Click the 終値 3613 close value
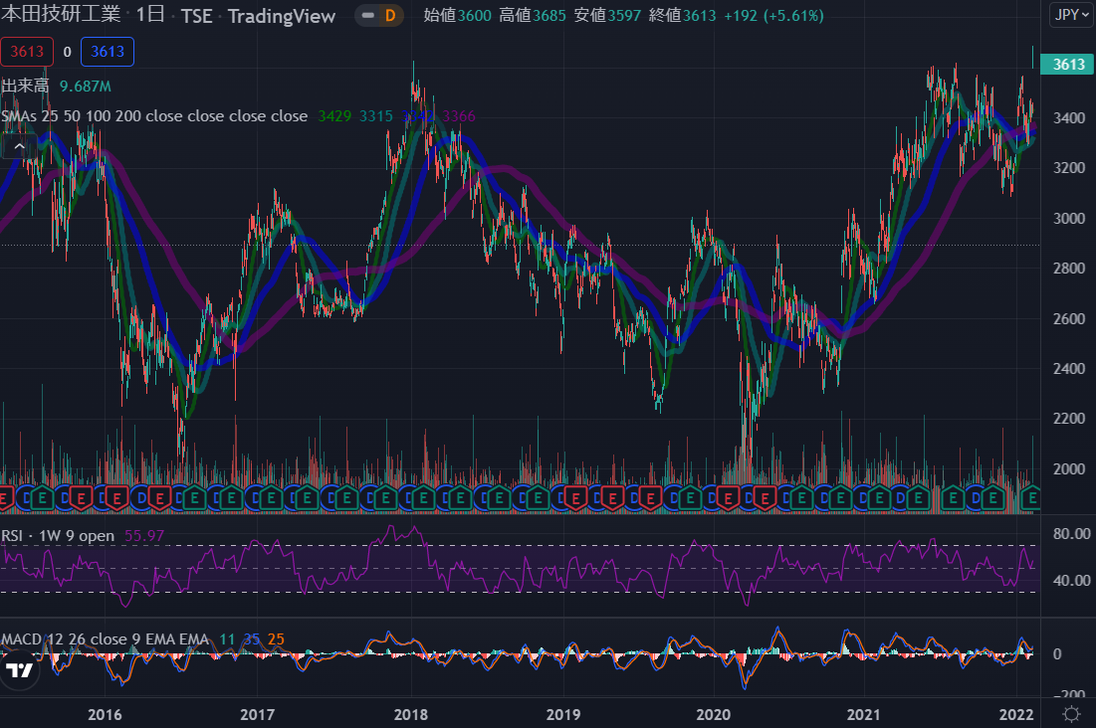 point(682,15)
